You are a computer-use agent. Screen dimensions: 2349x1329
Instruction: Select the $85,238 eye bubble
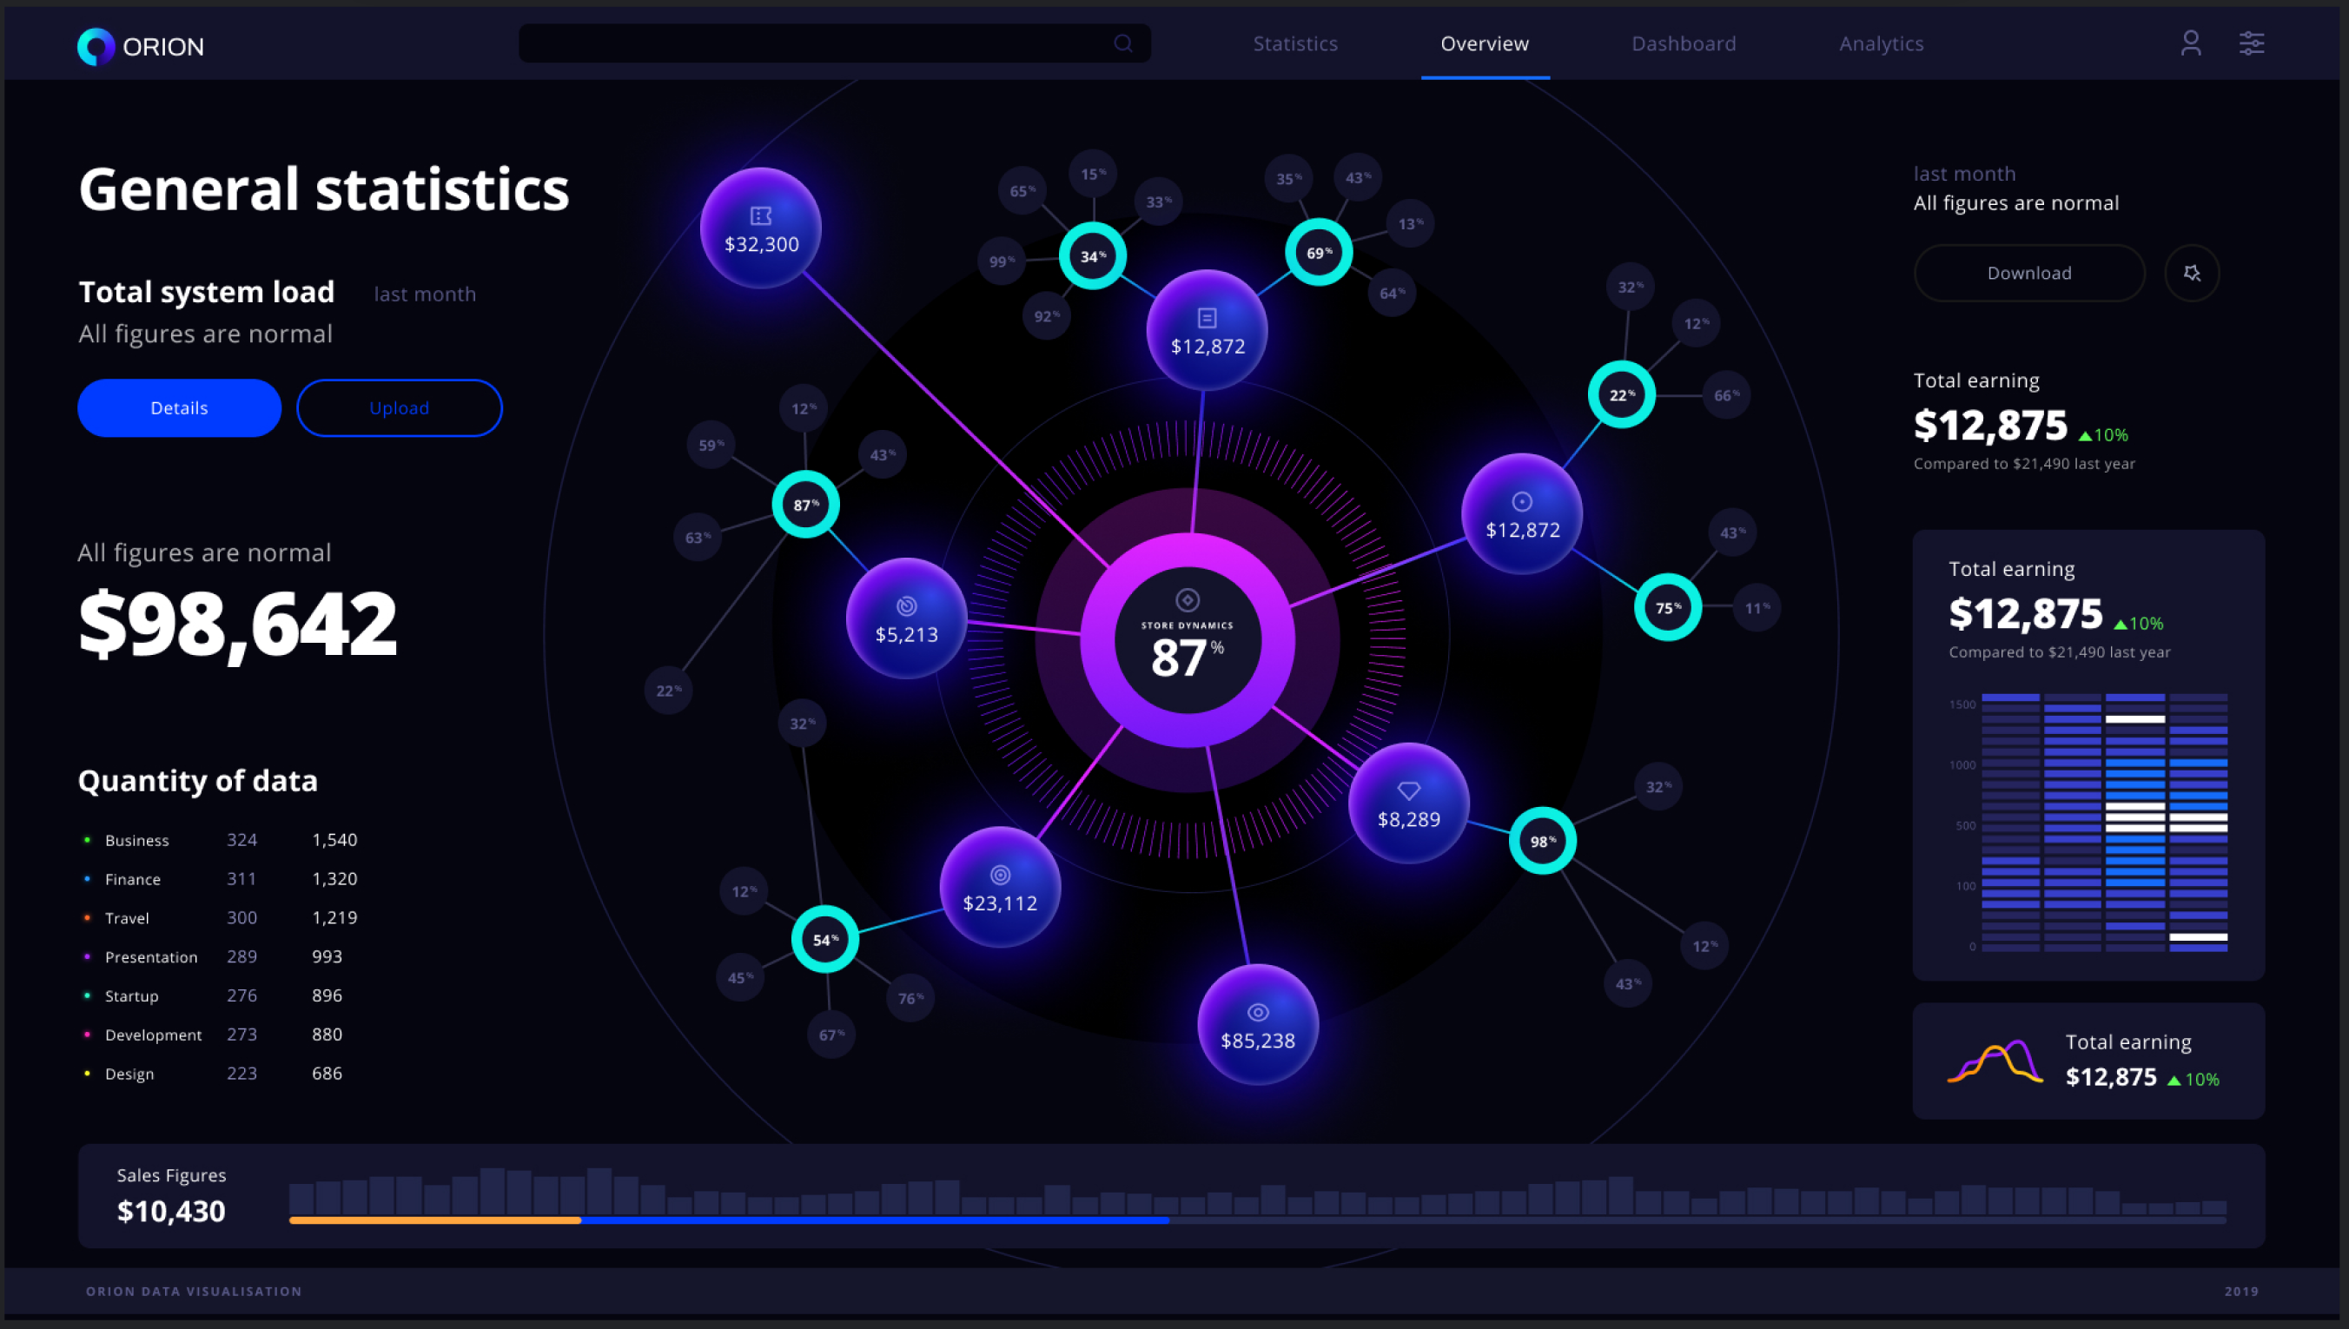coord(1258,1025)
